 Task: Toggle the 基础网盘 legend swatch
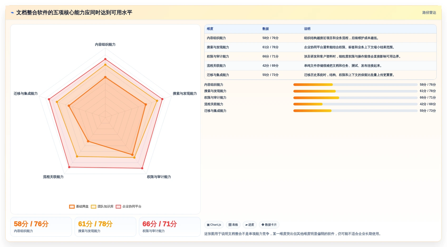[x=72, y=207]
